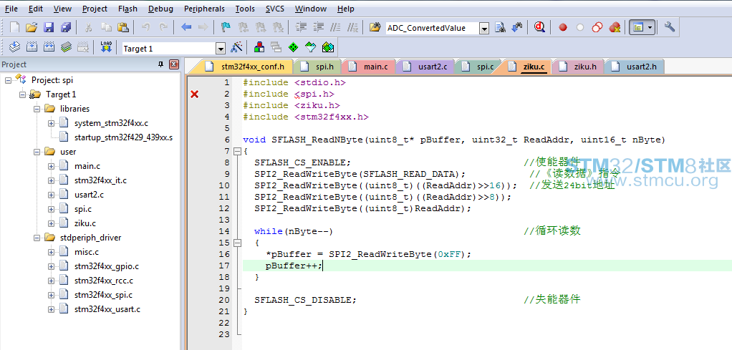Pin the Project panel with autohide pushpin
The width and height of the screenshot is (732, 350).
161,64
